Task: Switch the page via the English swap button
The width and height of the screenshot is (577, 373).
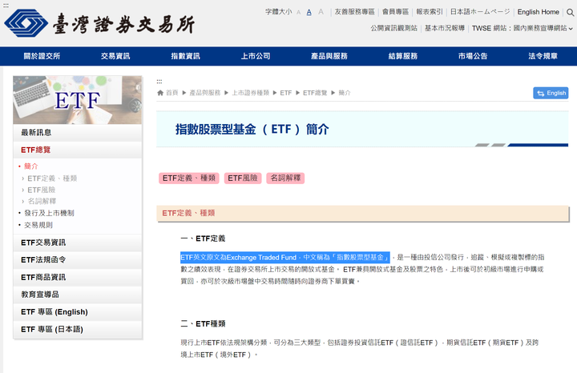Action: click(551, 93)
